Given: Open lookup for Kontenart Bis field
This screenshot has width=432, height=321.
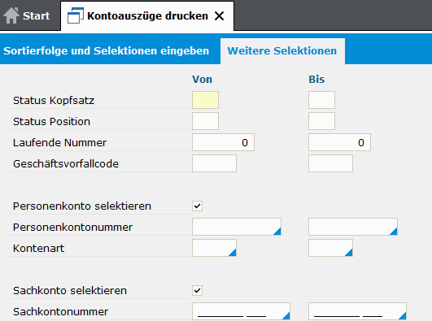Looking at the screenshot, I should (349, 253).
